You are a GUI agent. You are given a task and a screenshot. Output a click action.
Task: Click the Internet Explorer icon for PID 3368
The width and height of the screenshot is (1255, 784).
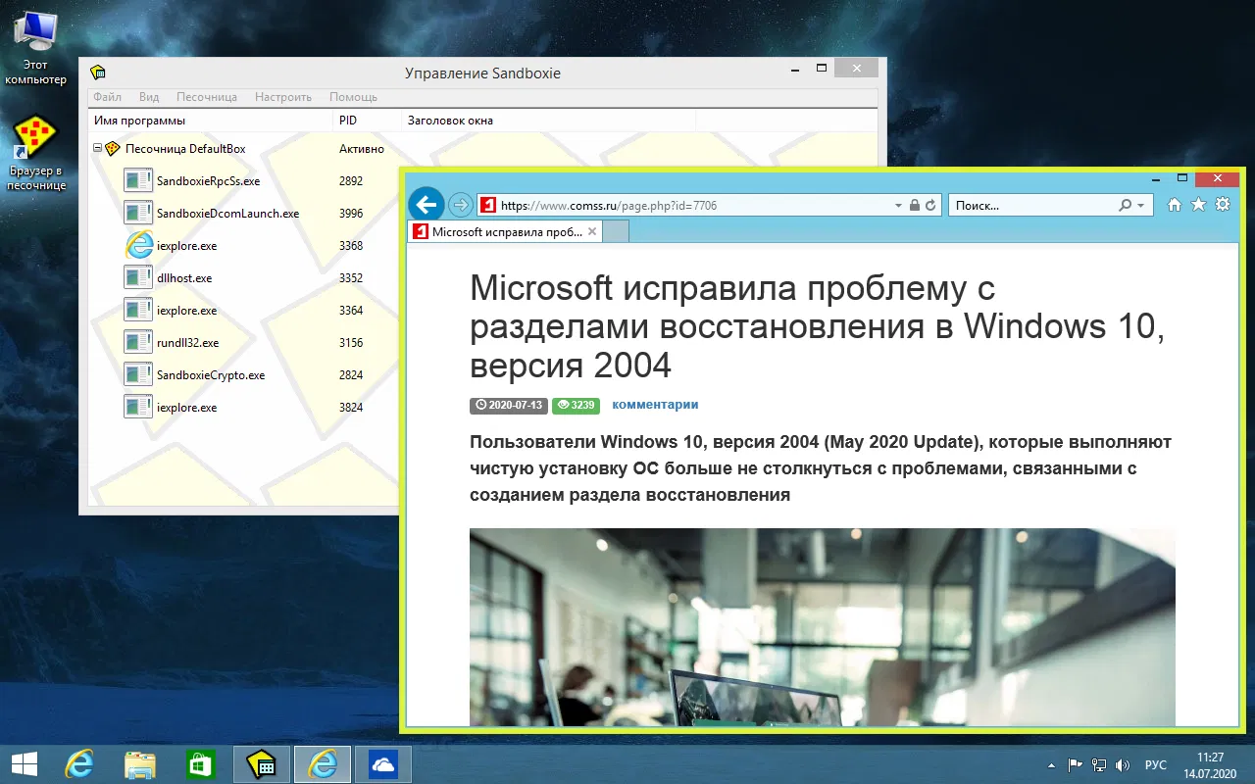(138, 245)
